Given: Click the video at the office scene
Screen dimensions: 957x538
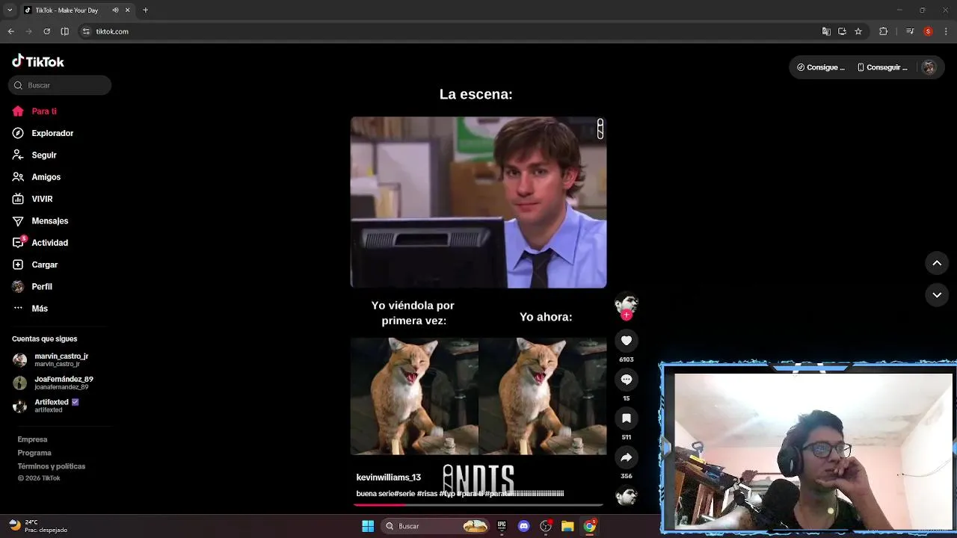Looking at the screenshot, I should pyautogui.click(x=478, y=202).
